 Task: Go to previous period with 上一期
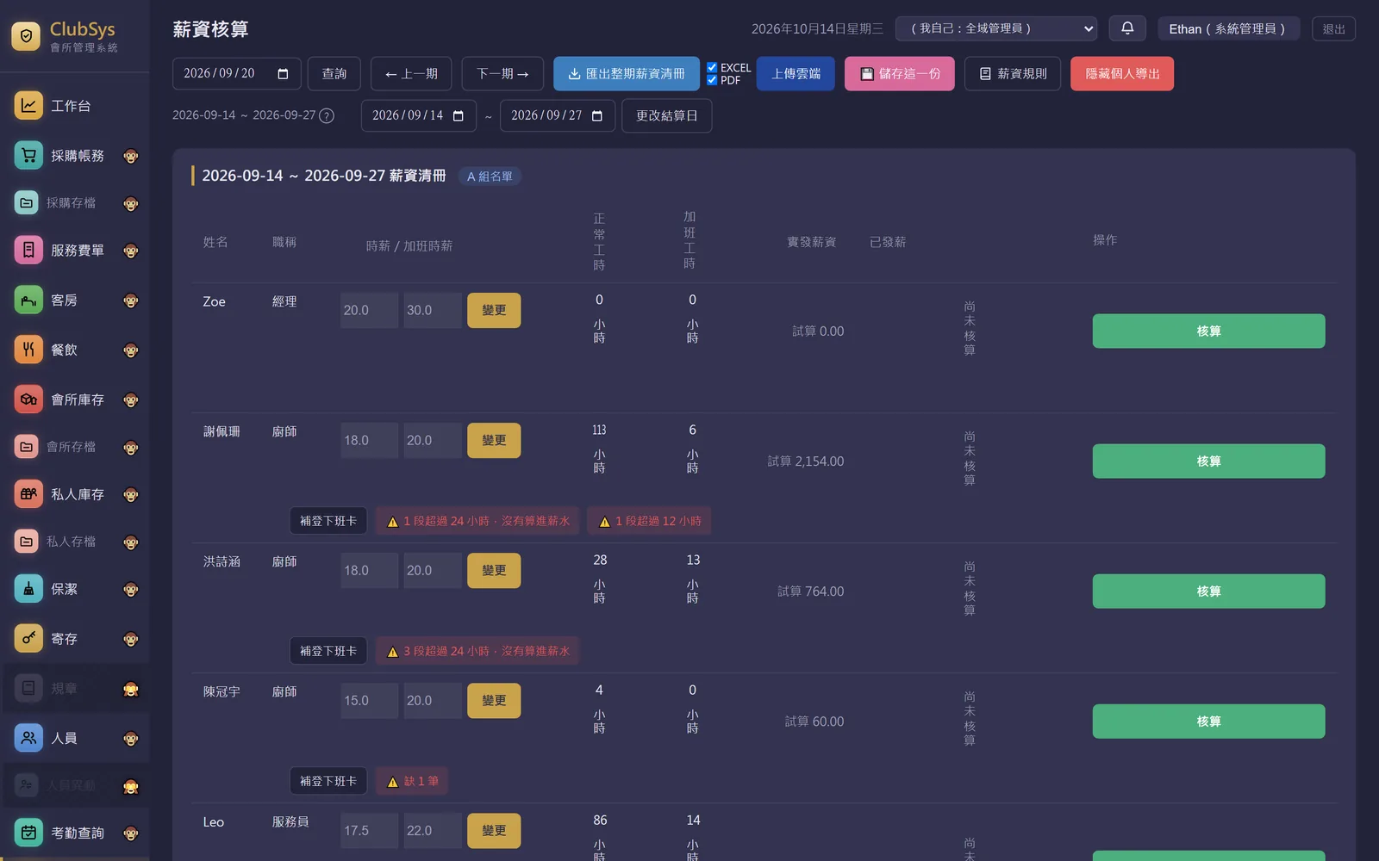pyautogui.click(x=411, y=74)
